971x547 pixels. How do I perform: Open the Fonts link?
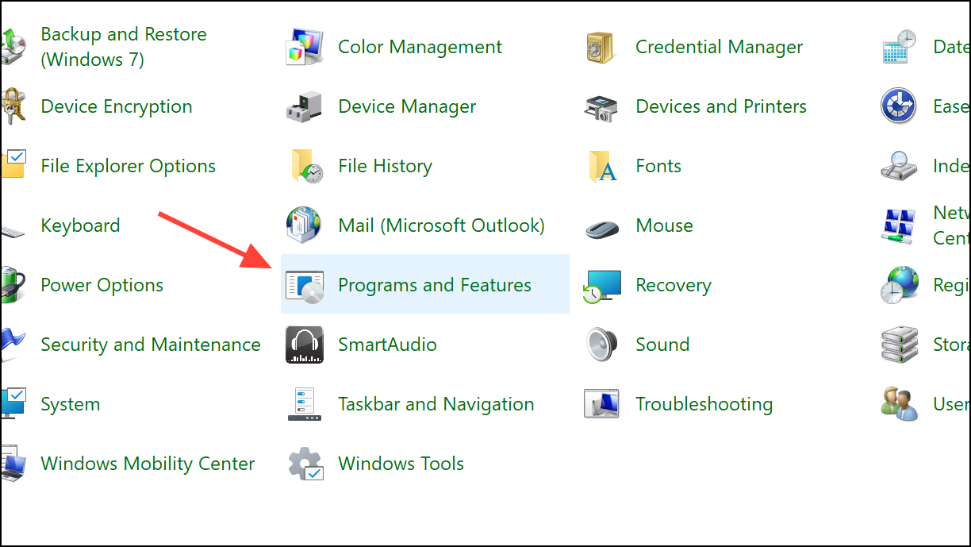(658, 166)
